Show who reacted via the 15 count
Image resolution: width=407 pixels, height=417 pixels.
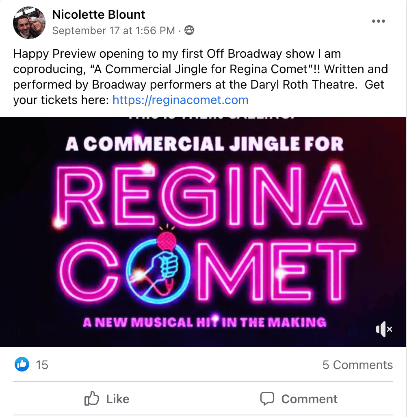(42, 365)
